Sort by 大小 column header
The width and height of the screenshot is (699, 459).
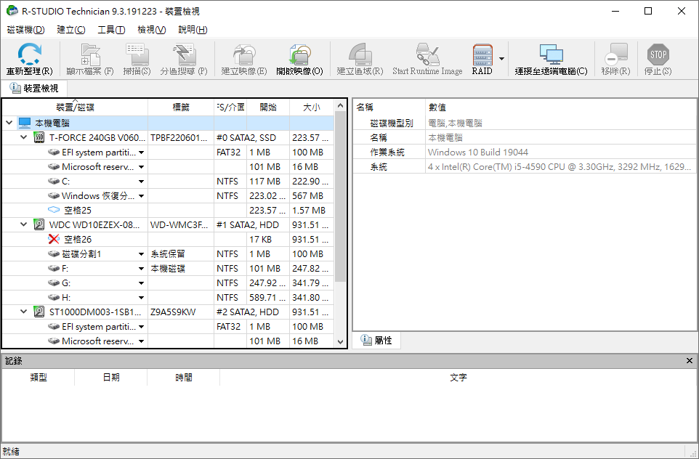312,107
